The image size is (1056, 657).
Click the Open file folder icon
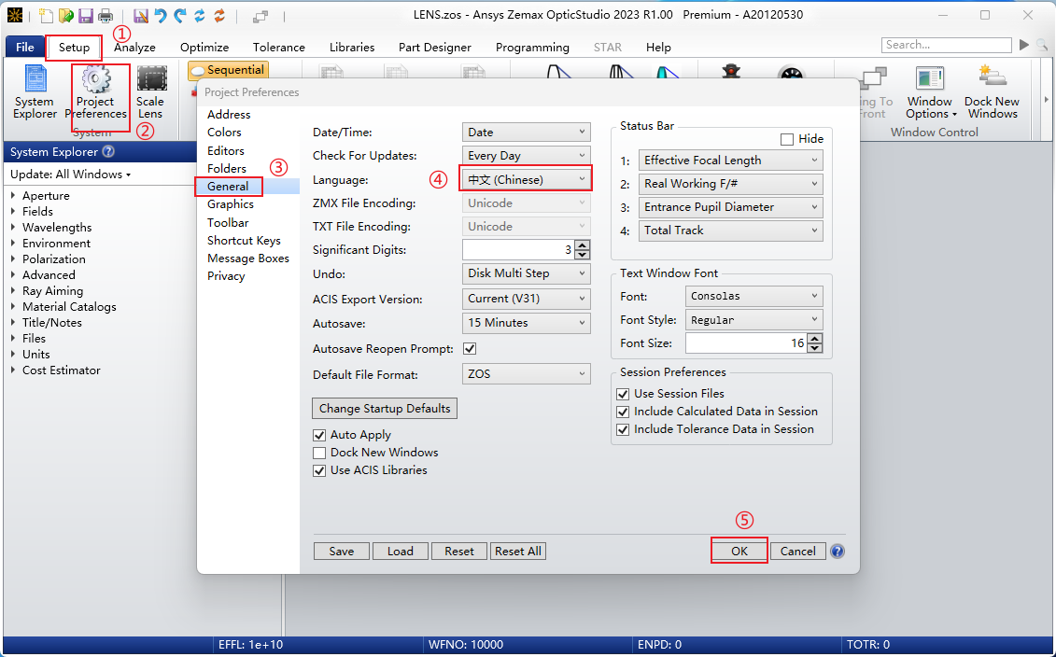pyautogui.click(x=65, y=16)
